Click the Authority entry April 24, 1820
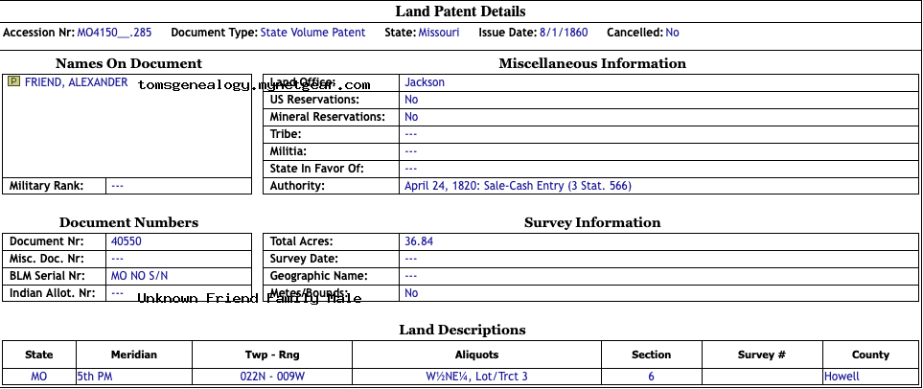The width and height of the screenshot is (923, 389). click(x=518, y=186)
